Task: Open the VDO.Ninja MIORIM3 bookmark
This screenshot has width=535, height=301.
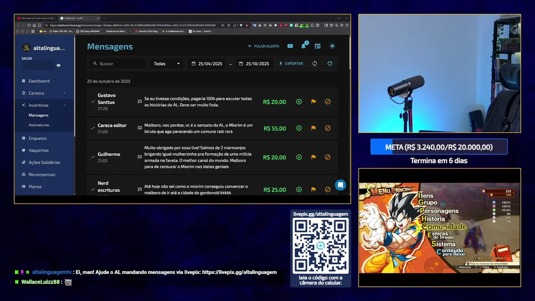Action: pos(88,31)
